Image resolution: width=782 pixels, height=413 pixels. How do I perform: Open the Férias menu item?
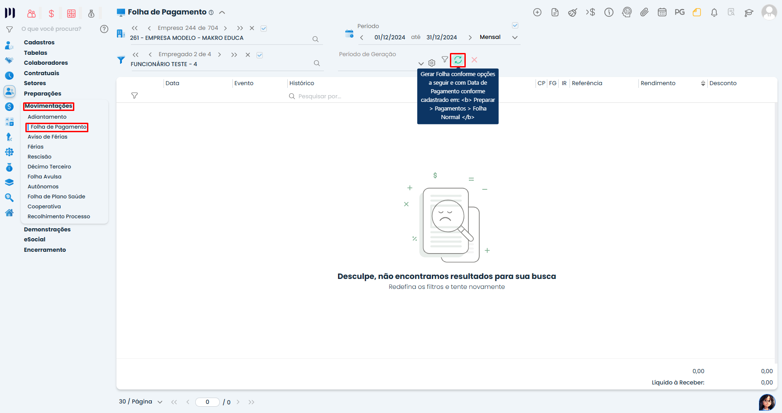click(x=35, y=147)
